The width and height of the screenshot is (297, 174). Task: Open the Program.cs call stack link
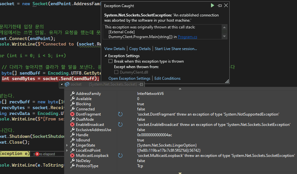click(x=187, y=37)
